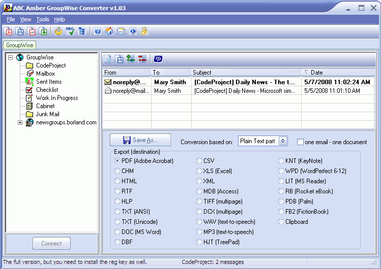Open Work In Progress folder
Viewport: 381px width, 269px height.
pyautogui.click(x=57, y=98)
